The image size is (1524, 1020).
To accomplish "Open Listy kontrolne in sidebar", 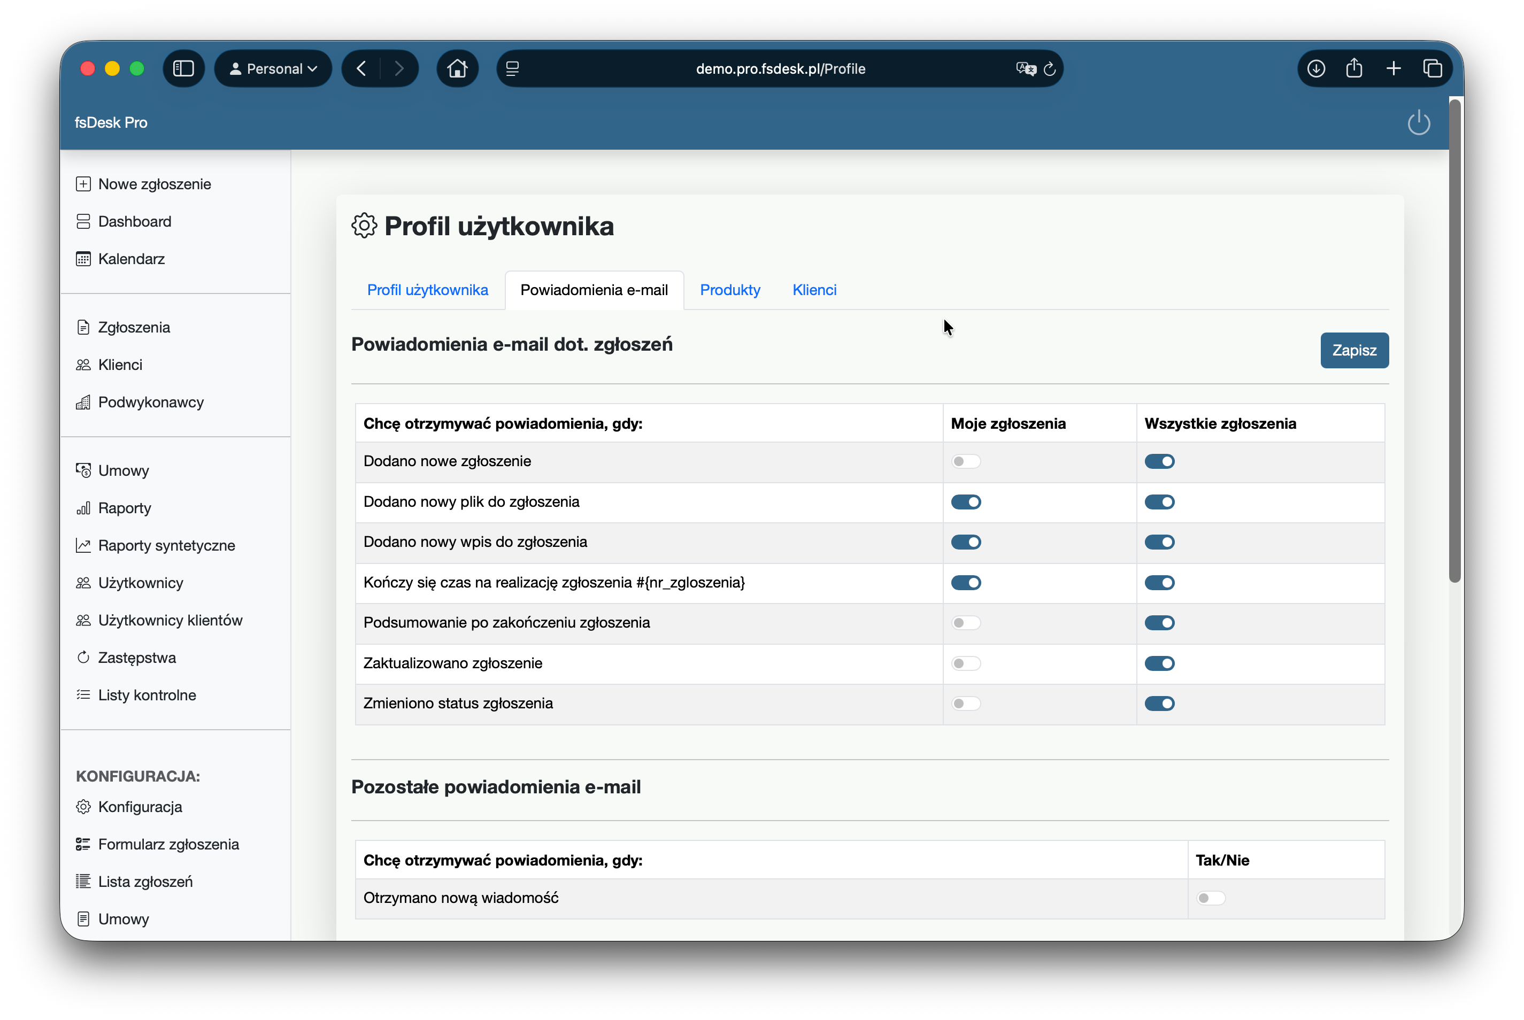I will 147,695.
